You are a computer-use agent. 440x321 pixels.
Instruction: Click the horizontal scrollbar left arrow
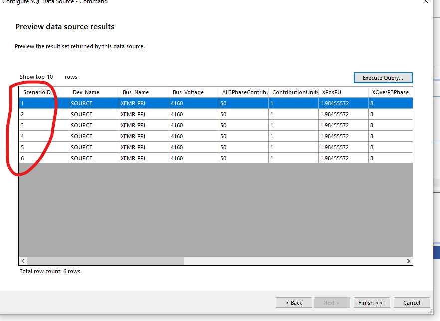pos(23,261)
